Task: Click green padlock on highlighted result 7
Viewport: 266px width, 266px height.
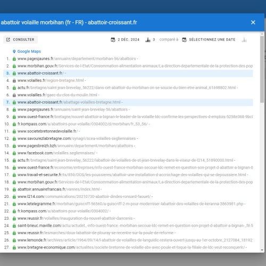Action: tap(14, 102)
